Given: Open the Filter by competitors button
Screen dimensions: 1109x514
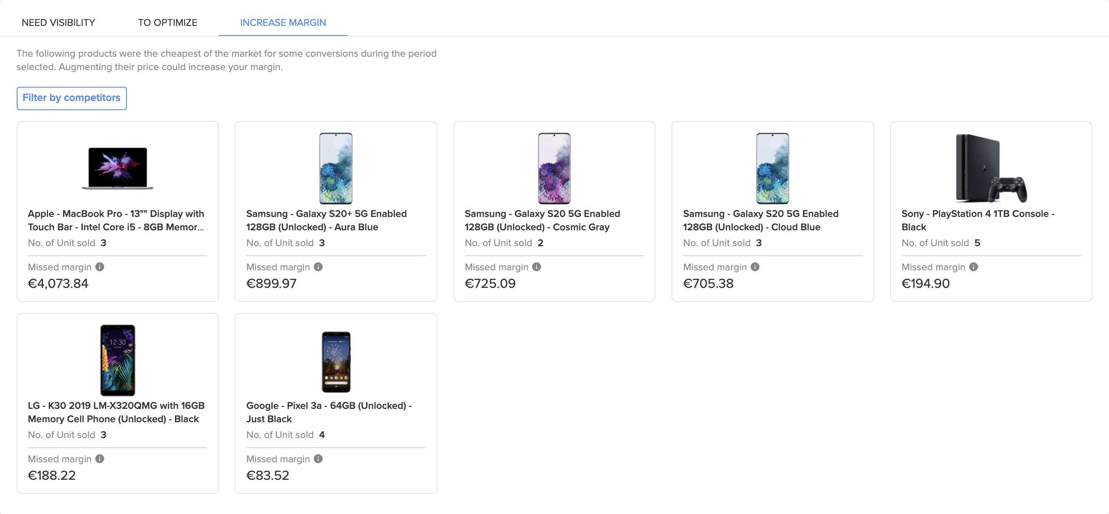Looking at the screenshot, I should click(x=71, y=98).
